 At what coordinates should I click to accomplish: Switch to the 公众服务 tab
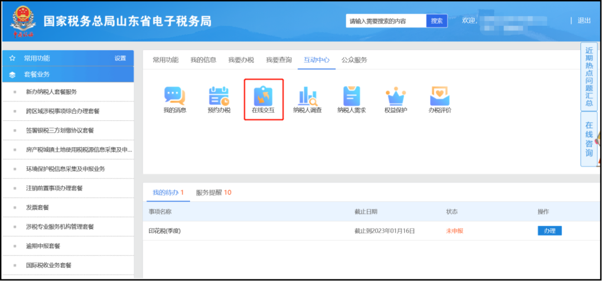(355, 60)
